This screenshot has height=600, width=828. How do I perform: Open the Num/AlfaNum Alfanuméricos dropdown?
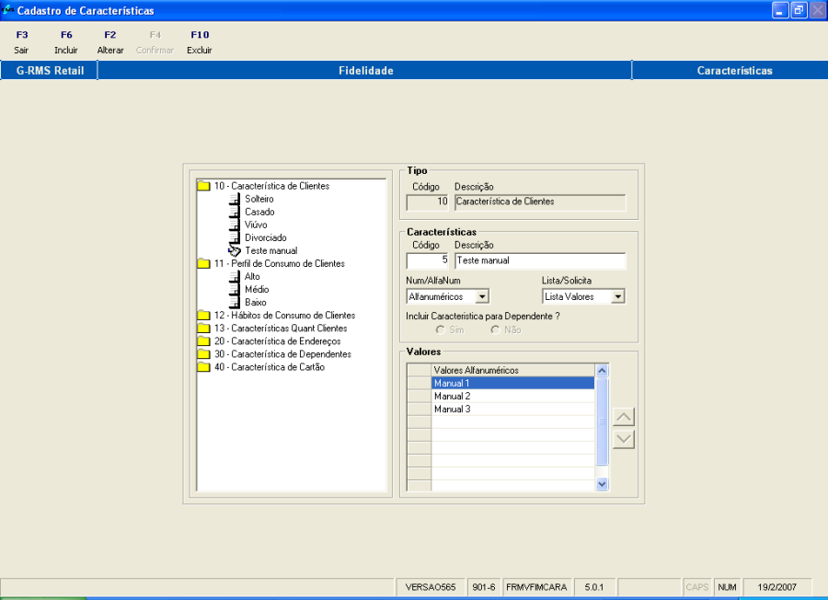pyautogui.click(x=482, y=297)
